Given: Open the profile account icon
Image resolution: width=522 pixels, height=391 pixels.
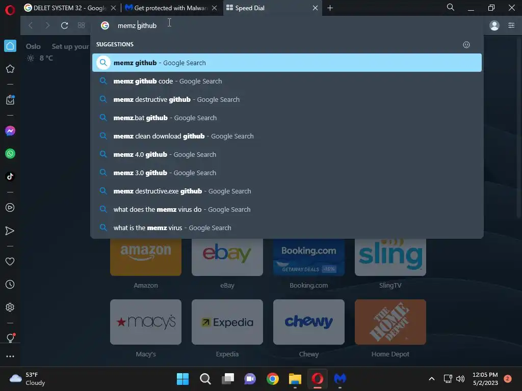Looking at the screenshot, I should click(494, 25).
